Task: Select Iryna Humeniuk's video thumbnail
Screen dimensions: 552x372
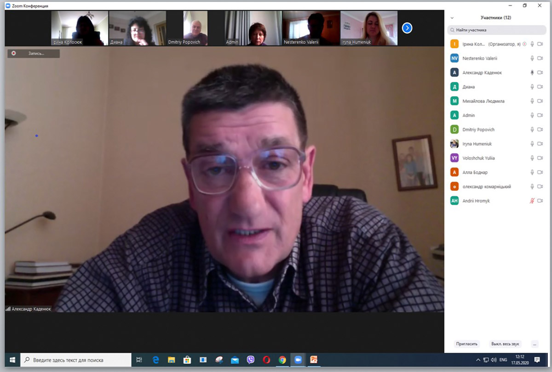Action: [369, 28]
